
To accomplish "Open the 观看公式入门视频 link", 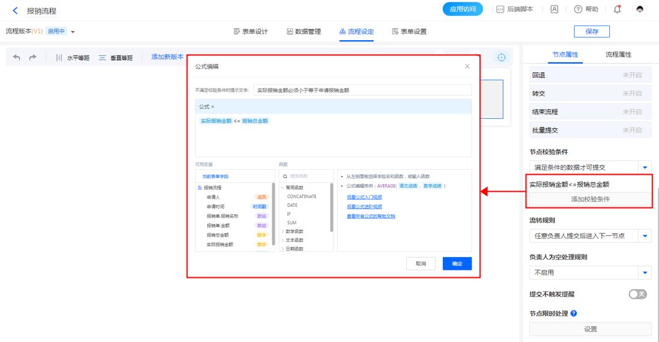I will [364, 197].
